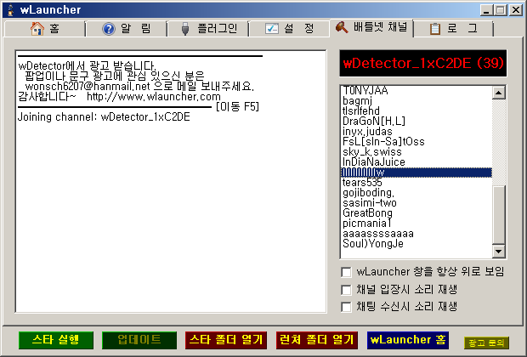The width and height of the screenshot is (527, 357).
Task: Close the wLauncher window
Action: pos(516,10)
